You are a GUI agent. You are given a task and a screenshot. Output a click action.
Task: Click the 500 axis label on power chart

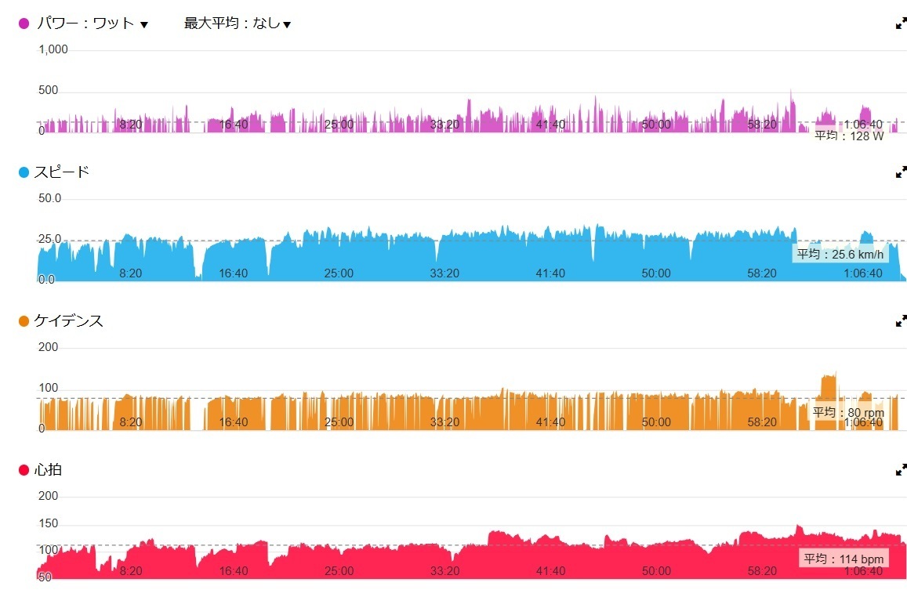click(48, 90)
